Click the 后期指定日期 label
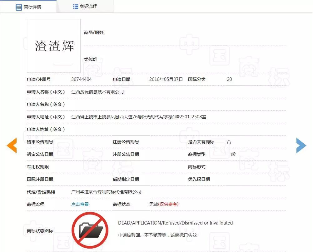This screenshot has height=252, width=313. 126,179
